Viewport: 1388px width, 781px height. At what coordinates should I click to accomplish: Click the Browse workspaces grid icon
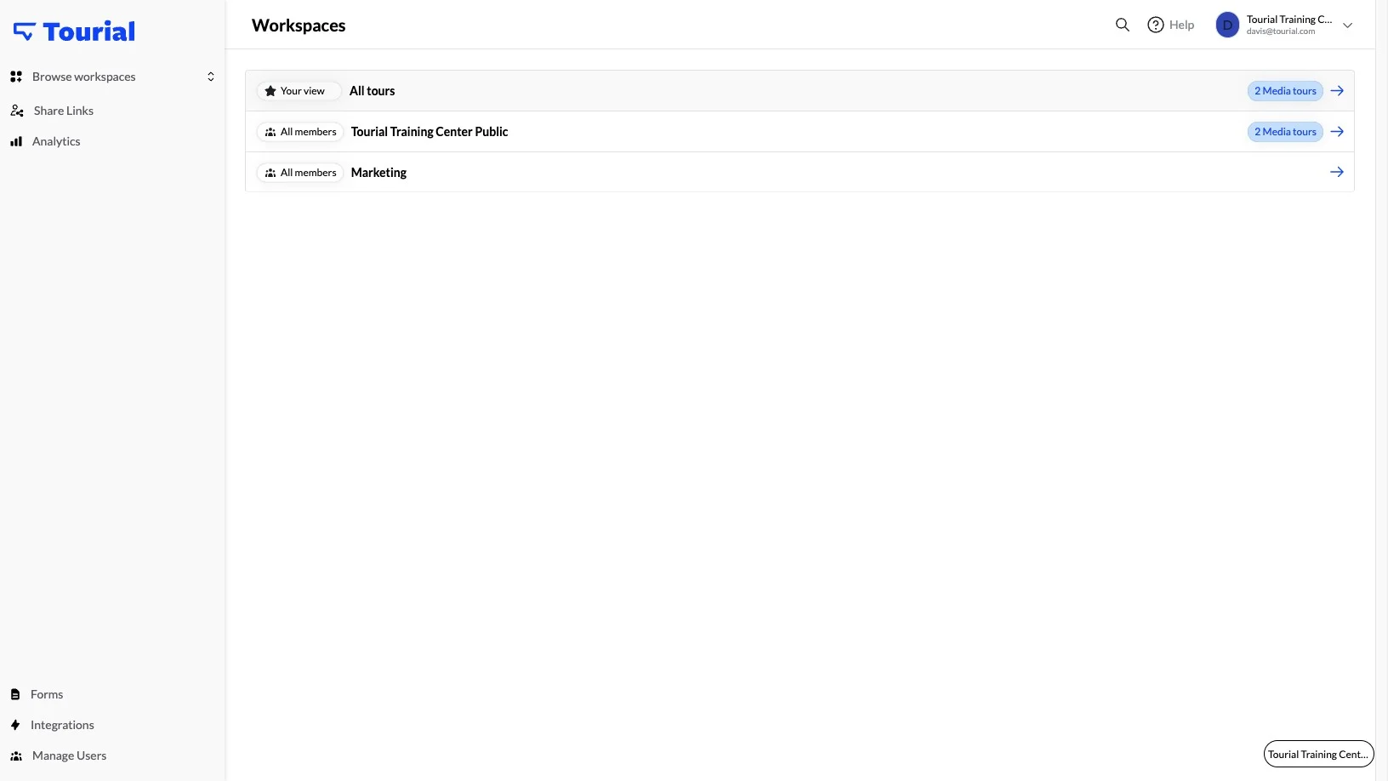point(16,77)
